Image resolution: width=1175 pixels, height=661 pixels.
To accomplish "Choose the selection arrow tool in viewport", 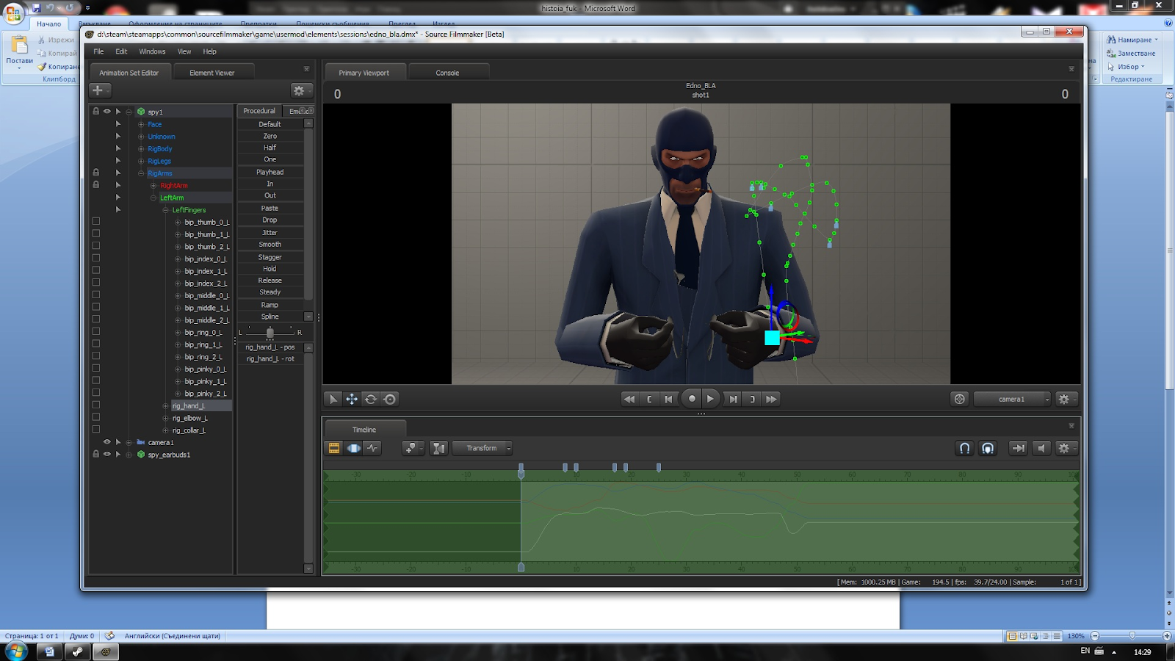I will coord(333,399).
